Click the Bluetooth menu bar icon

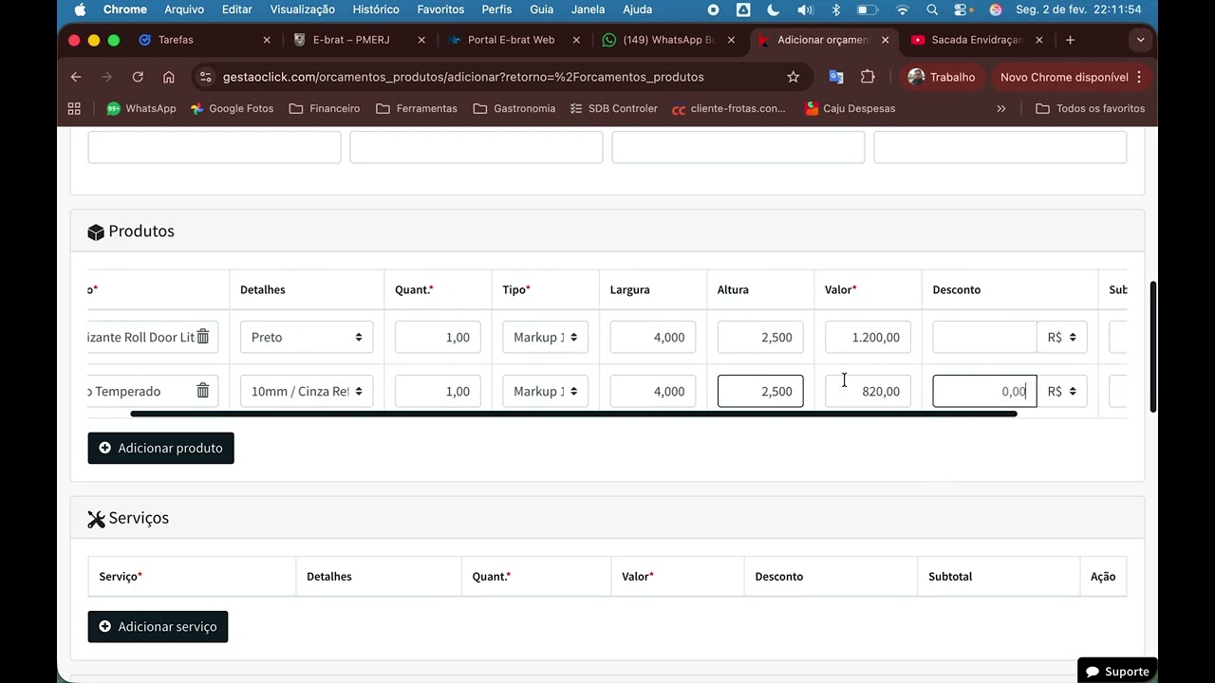pyautogui.click(x=836, y=9)
